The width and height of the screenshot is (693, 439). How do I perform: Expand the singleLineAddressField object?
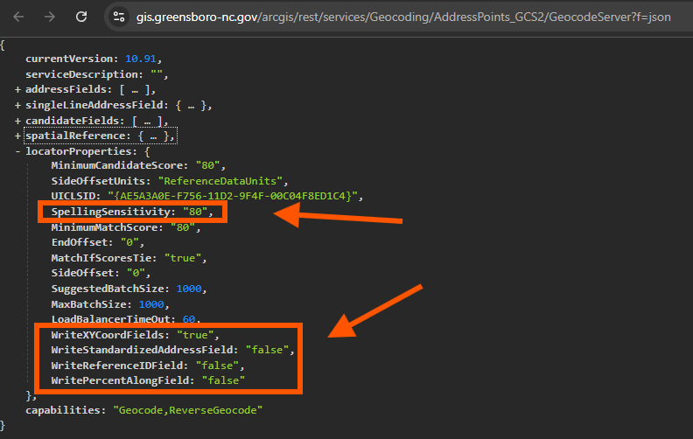click(17, 106)
